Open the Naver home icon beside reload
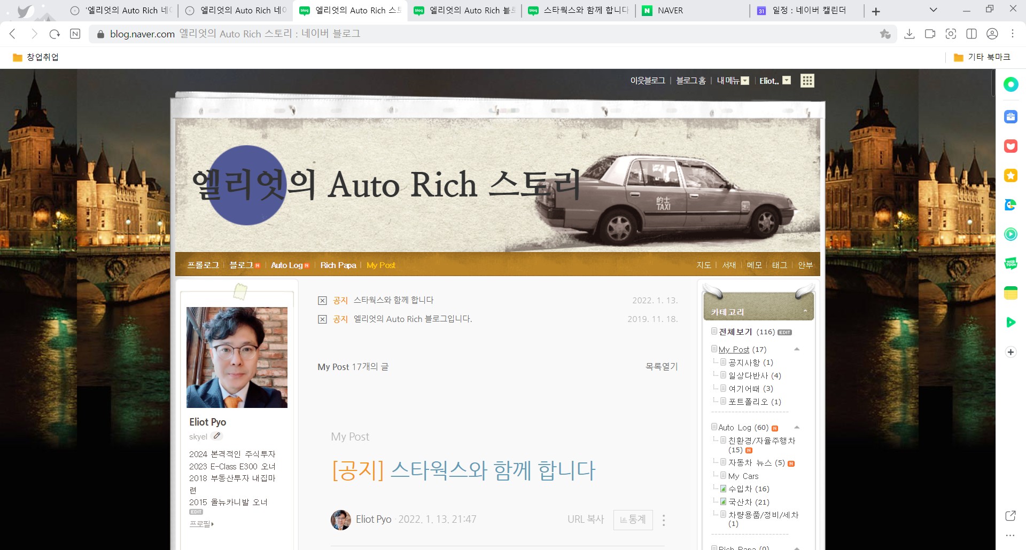Viewport: 1026px width, 550px height. (75, 34)
